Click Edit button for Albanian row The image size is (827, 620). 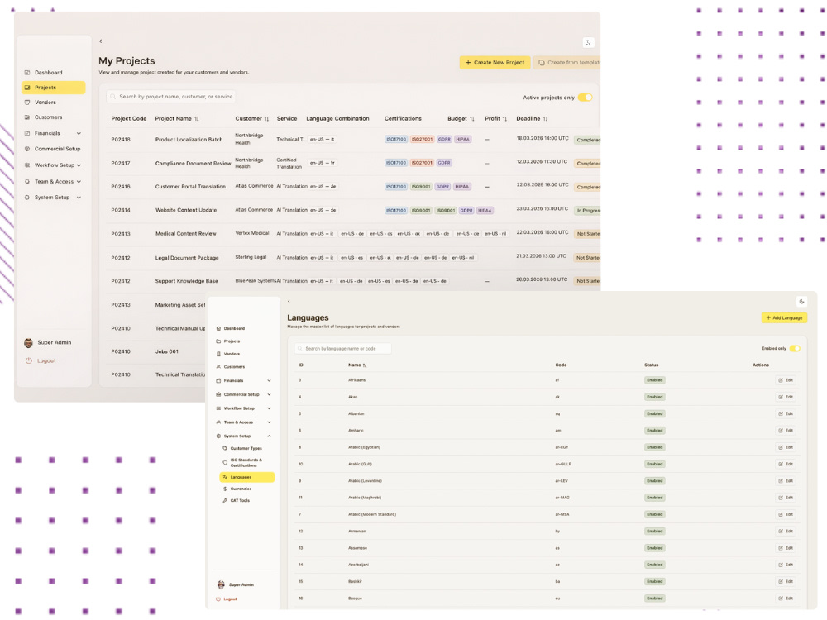pos(786,414)
